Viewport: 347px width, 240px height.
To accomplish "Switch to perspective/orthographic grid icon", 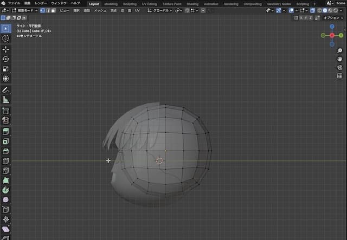I will 339,76.
